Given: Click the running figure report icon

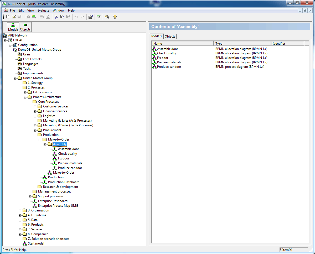Looking at the screenshot, I should 99,17.
